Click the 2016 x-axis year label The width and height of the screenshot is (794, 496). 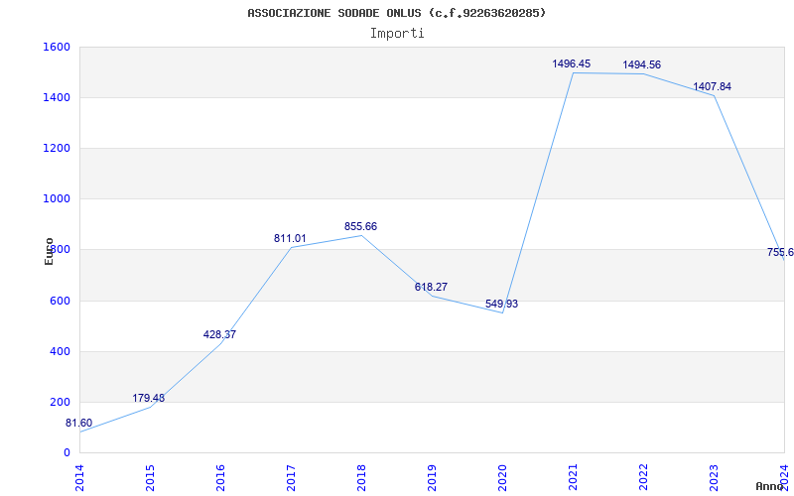220,477
